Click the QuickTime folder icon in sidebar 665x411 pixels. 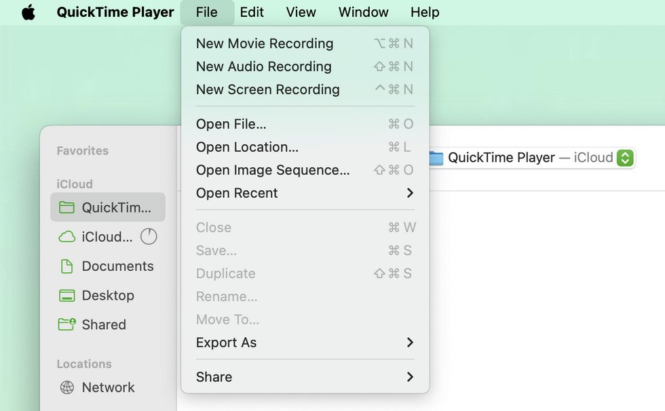click(66, 207)
